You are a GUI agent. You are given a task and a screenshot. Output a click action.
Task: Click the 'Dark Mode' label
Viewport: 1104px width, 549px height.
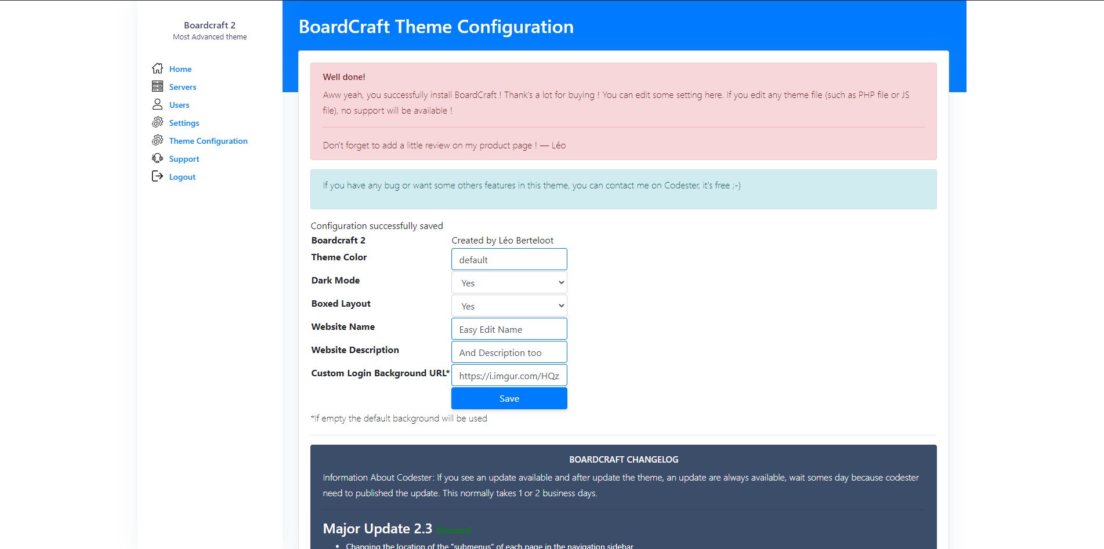click(335, 280)
